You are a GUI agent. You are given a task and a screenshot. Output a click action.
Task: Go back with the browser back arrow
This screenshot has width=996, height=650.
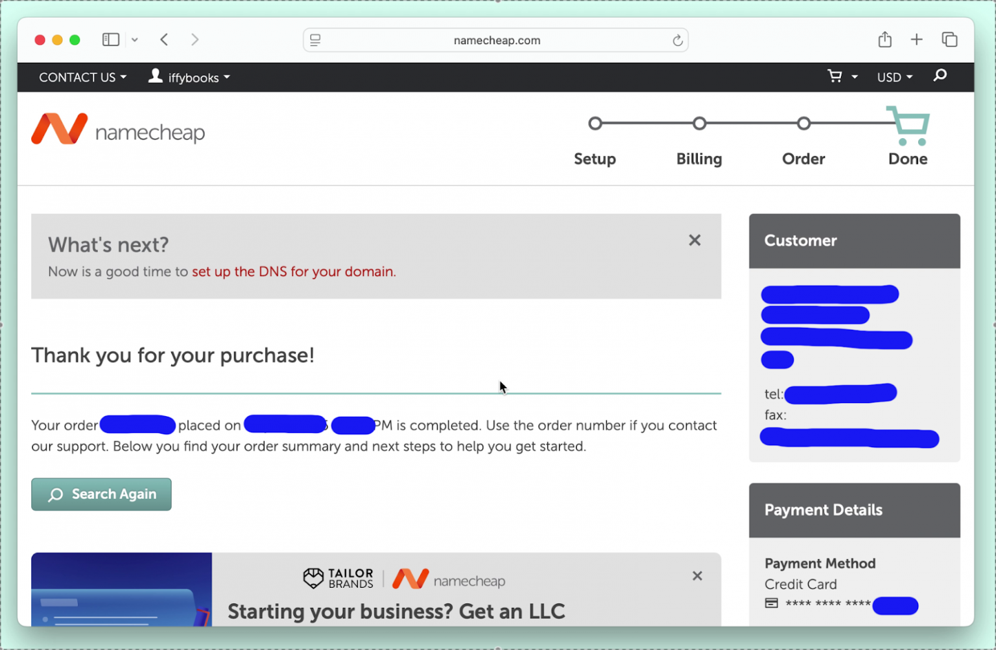tap(164, 40)
